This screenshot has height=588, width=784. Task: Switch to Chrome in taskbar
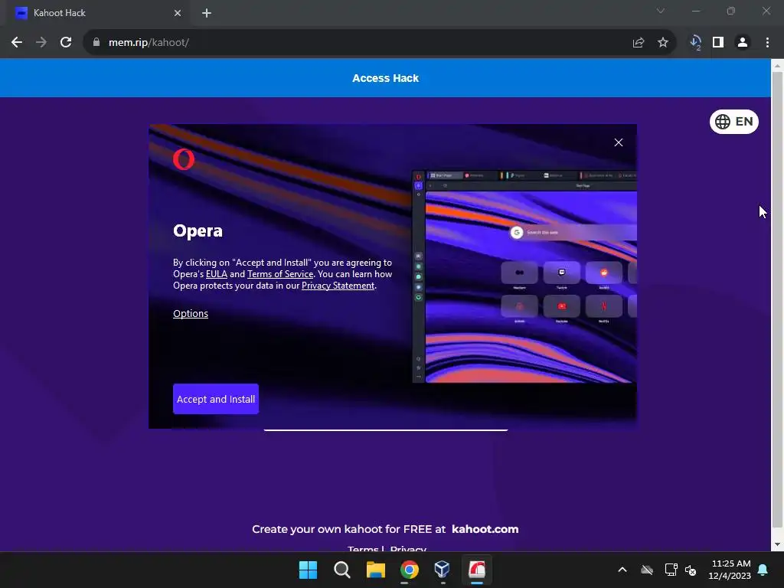pos(410,570)
